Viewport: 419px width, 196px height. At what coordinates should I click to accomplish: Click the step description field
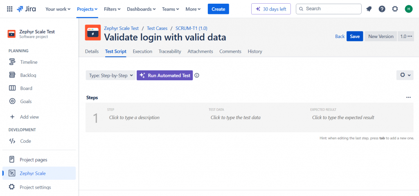pos(134,117)
